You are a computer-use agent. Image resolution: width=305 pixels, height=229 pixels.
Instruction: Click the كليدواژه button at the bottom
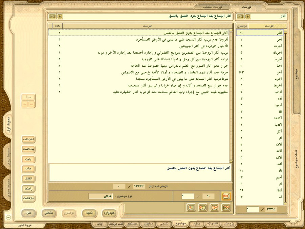(109, 213)
